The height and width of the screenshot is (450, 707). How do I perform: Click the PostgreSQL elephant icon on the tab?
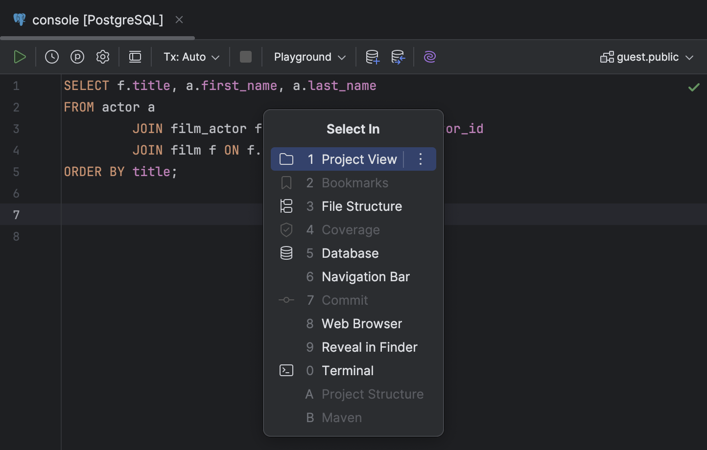(19, 20)
